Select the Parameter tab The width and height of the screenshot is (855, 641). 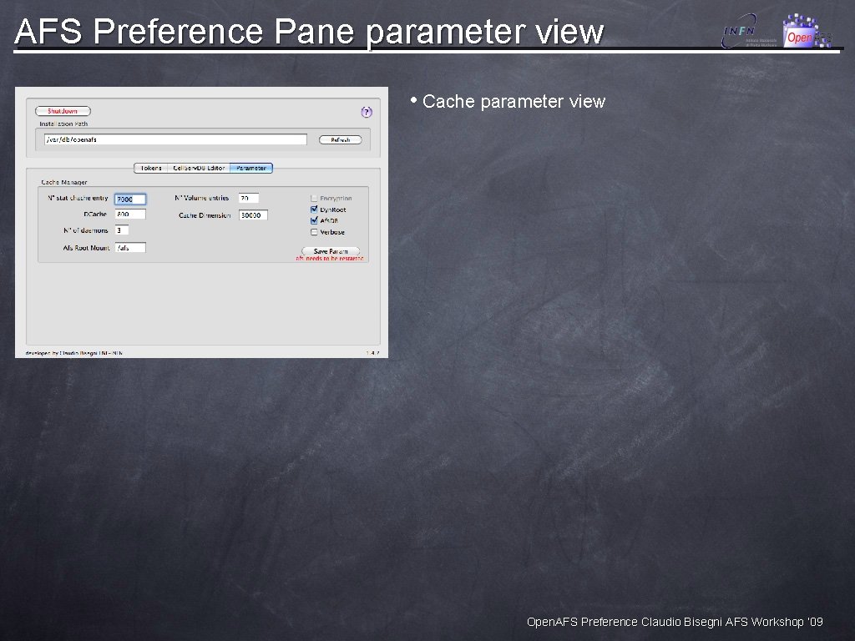point(252,169)
